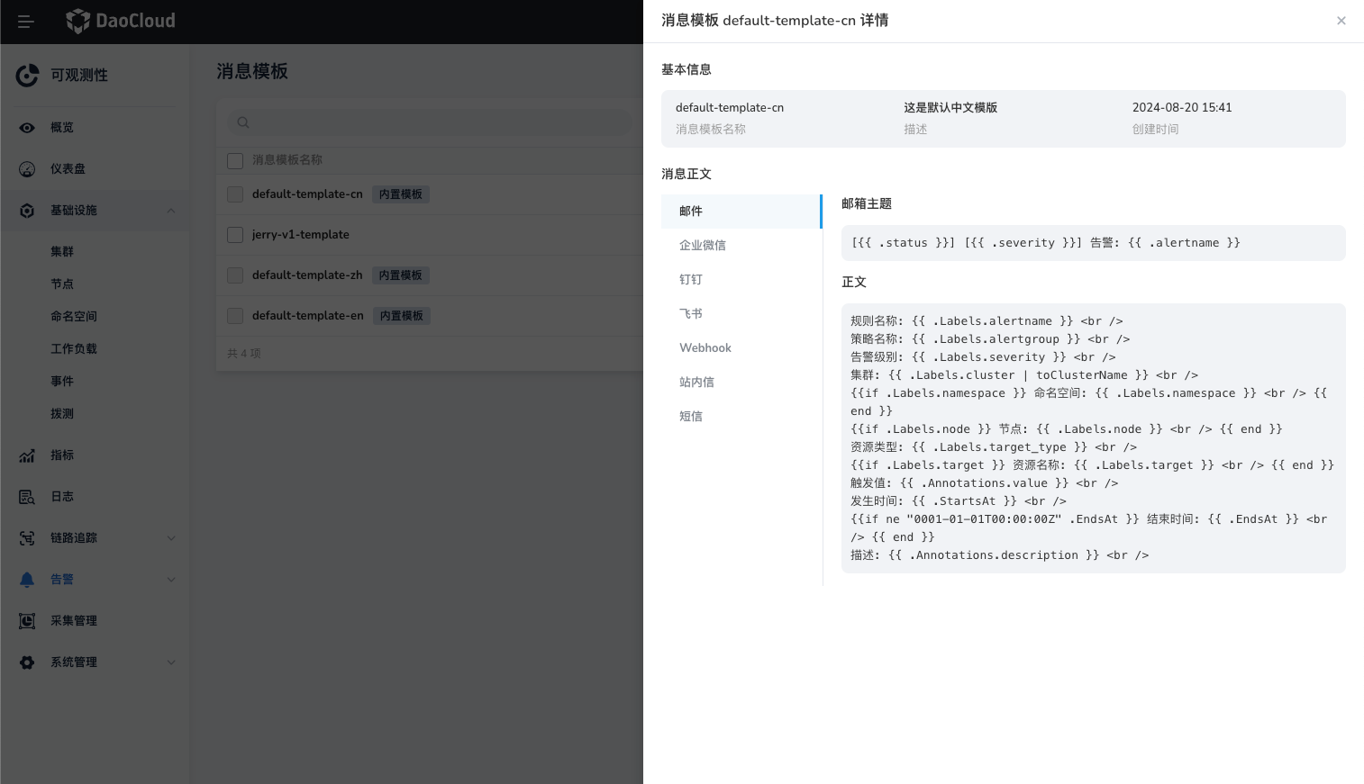Image resolution: width=1364 pixels, height=784 pixels.
Task: Select the Metrics chart icon
Action: 27,455
